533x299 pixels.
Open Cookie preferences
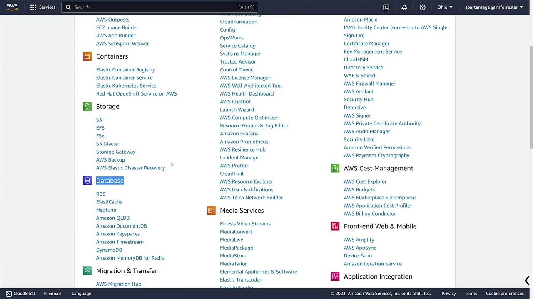click(x=505, y=293)
